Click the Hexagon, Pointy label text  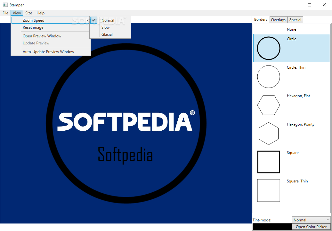point(300,124)
